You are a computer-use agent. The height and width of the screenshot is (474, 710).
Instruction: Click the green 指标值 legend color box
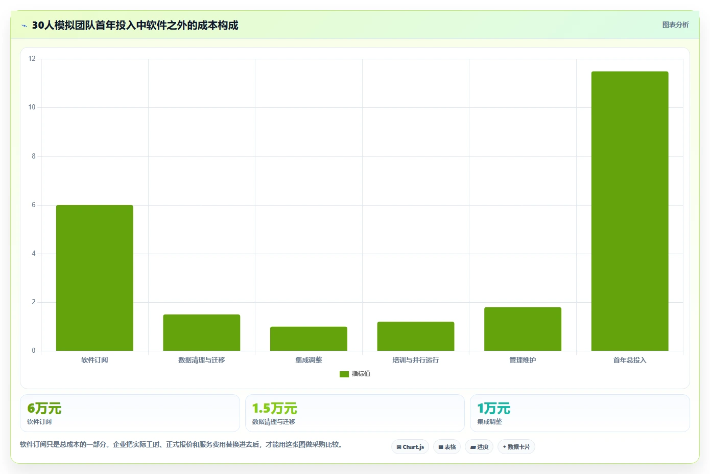(344, 374)
